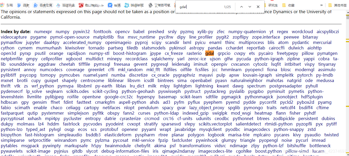Open the 其他书签 bookmarks folder
Image resolution: width=349 pixels, height=156 pixels.
click(337, 5)
